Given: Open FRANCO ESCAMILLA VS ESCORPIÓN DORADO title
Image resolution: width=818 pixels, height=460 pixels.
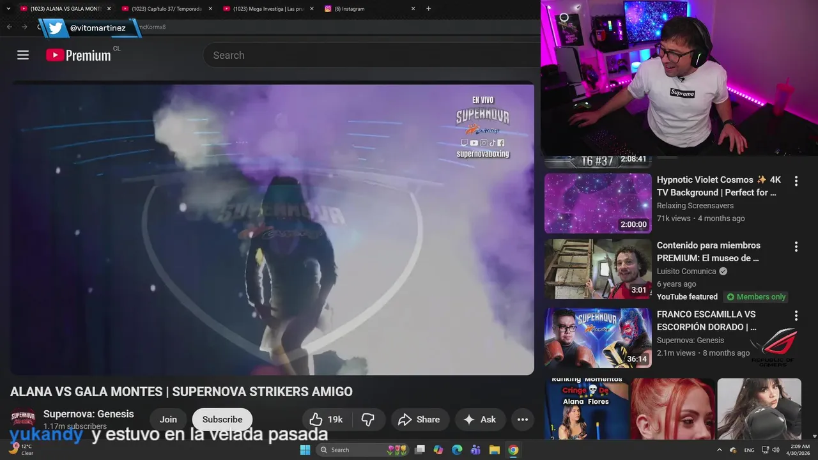Looking at the screenshot, I should click(x=707, y=321).
